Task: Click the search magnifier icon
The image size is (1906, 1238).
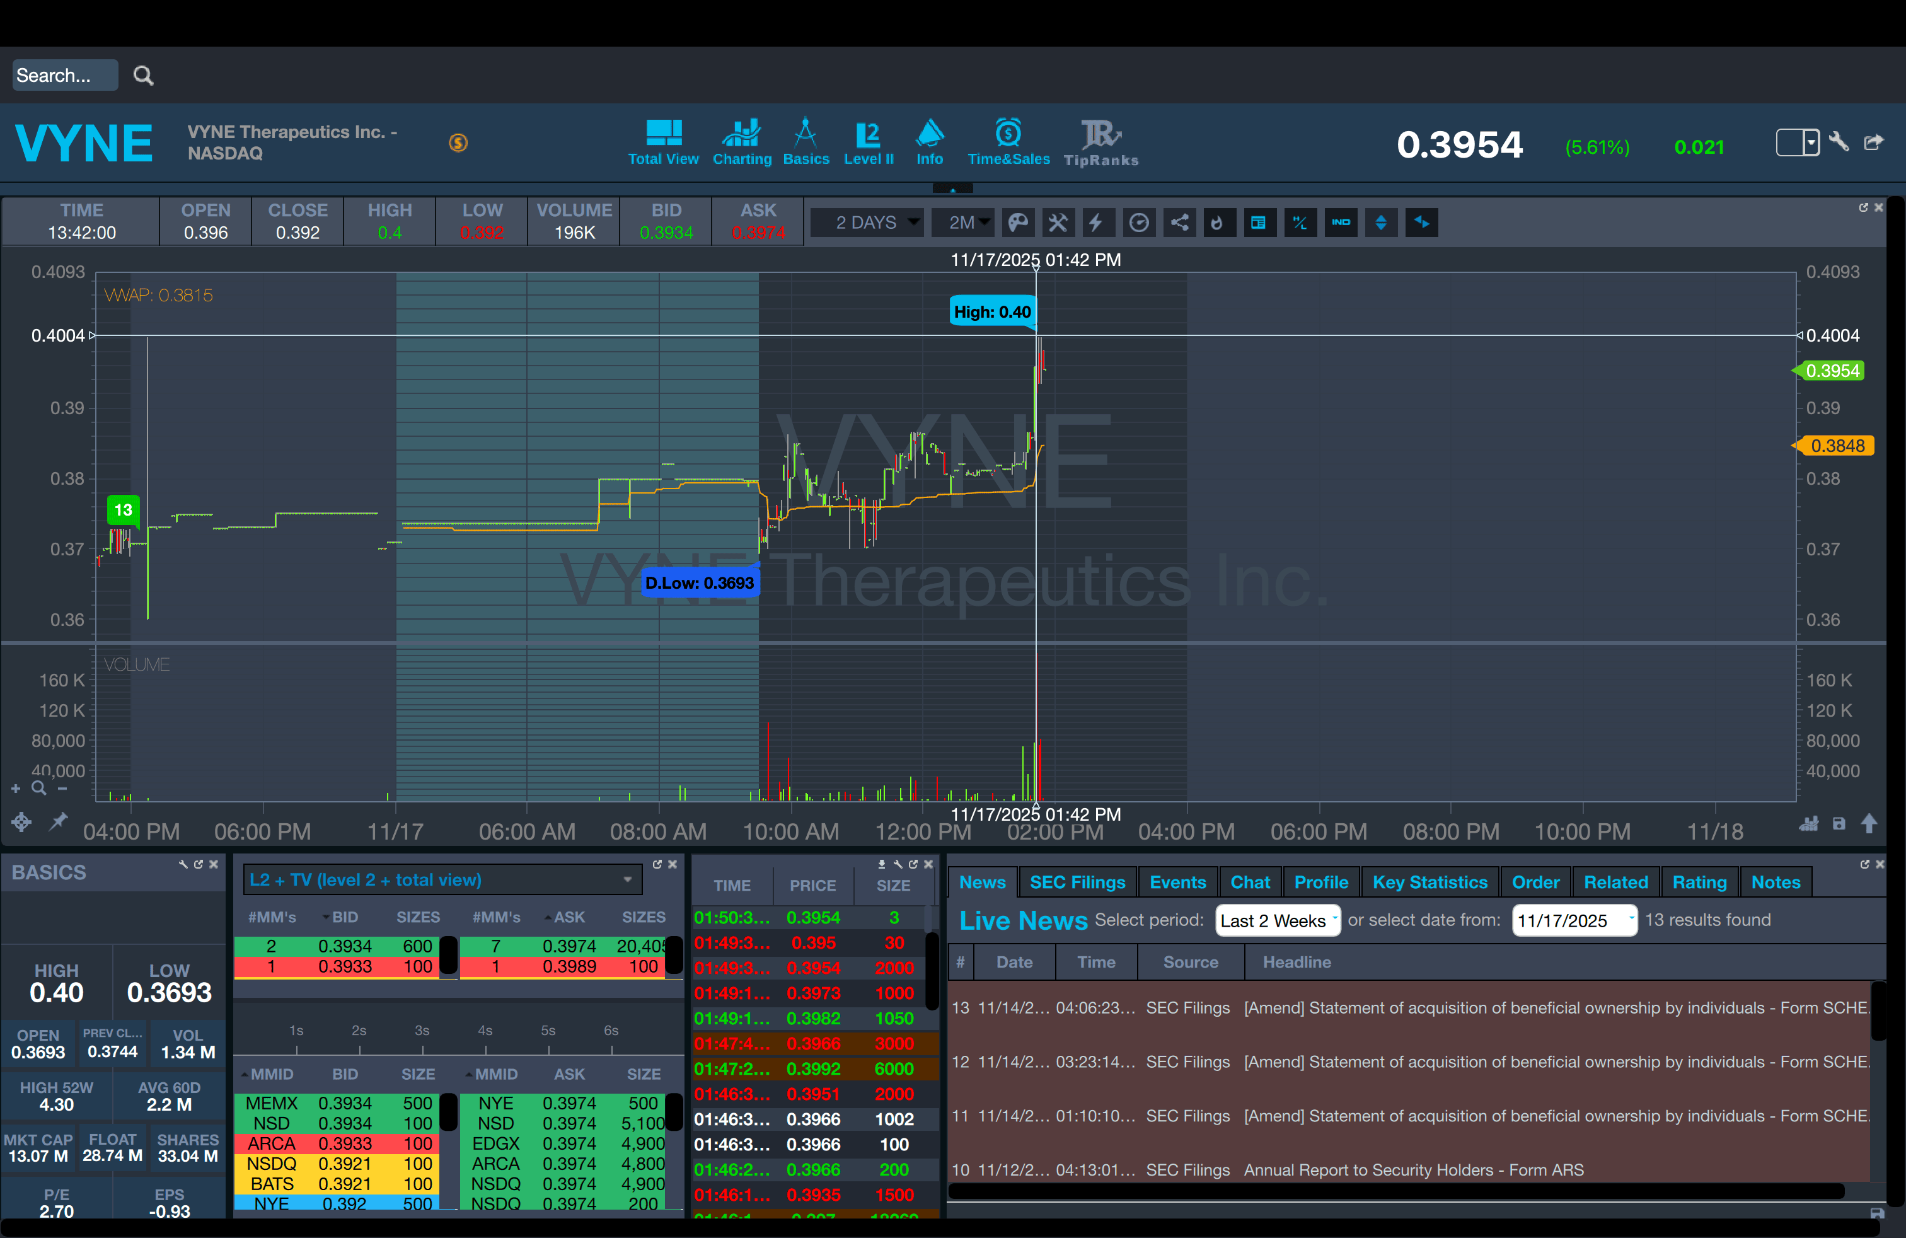Action: (x=143, y=75)
